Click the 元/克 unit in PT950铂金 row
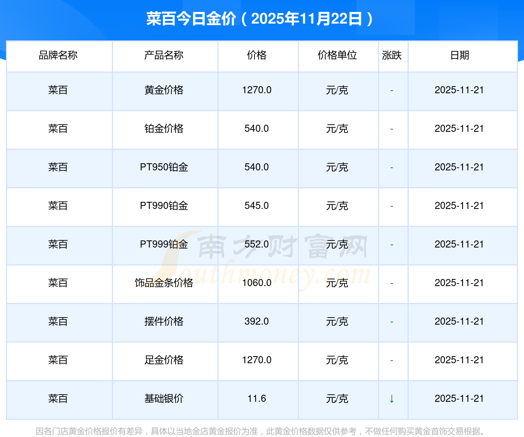This screenshot has height=437, width=524. coord(337,167)
